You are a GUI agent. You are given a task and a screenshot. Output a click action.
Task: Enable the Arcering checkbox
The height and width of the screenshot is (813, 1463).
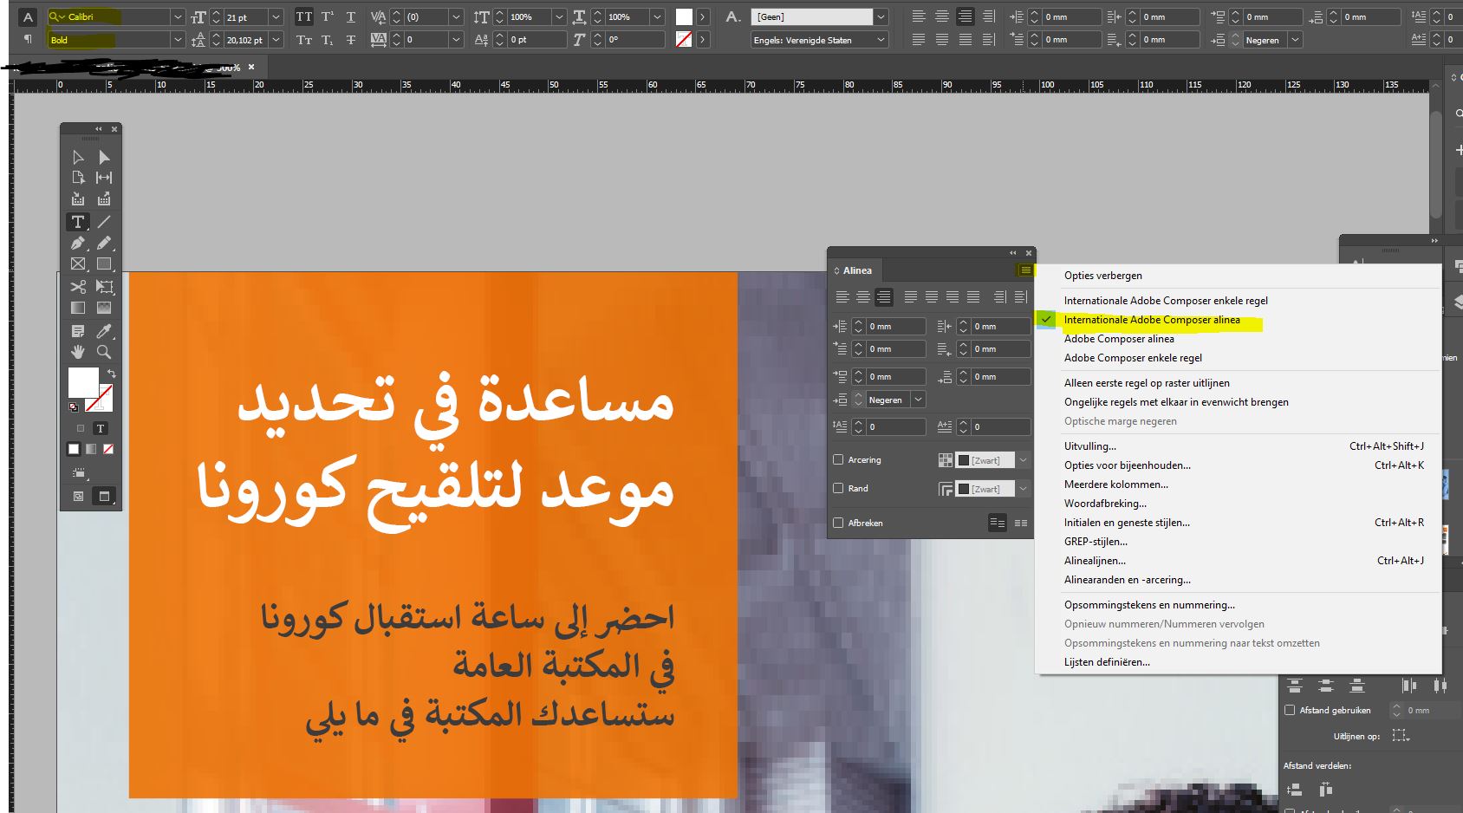838,459
